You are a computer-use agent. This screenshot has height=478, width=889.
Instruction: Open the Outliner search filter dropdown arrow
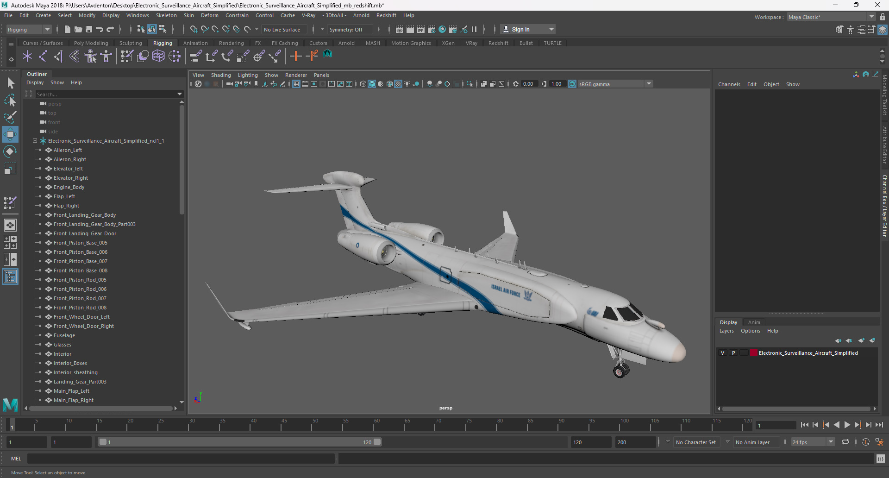(180, 94)
